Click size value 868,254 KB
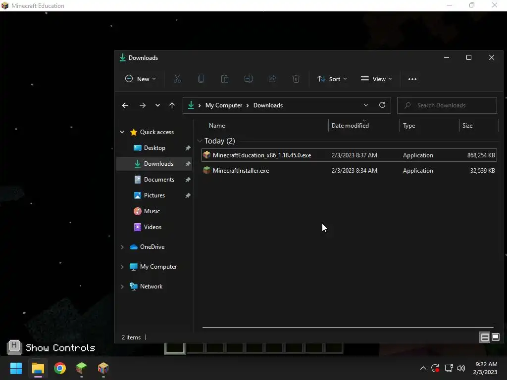 (481, 155)
